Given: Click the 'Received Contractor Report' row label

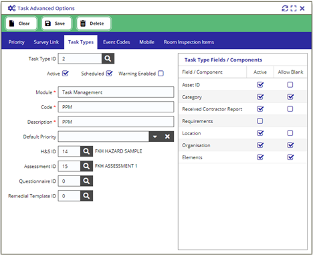Looking at the screenshot, I should click(212, 109).
